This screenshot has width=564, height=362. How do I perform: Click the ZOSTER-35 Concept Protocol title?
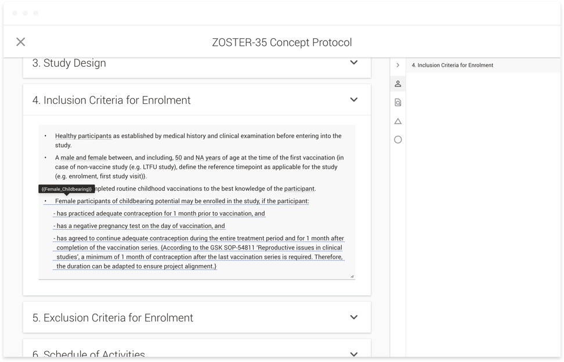coord(281,42)
